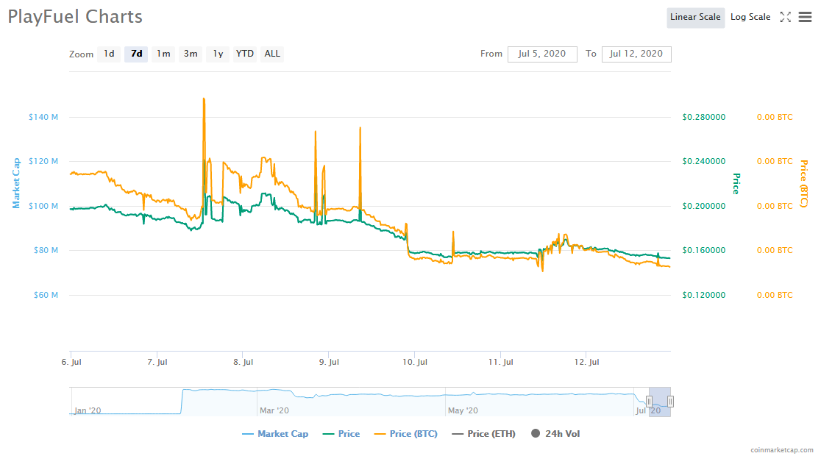Edit the From date field

coord(542,54)
